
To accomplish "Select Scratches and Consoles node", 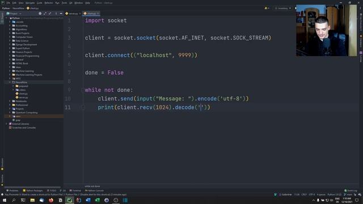I will (x=24, y=127).
